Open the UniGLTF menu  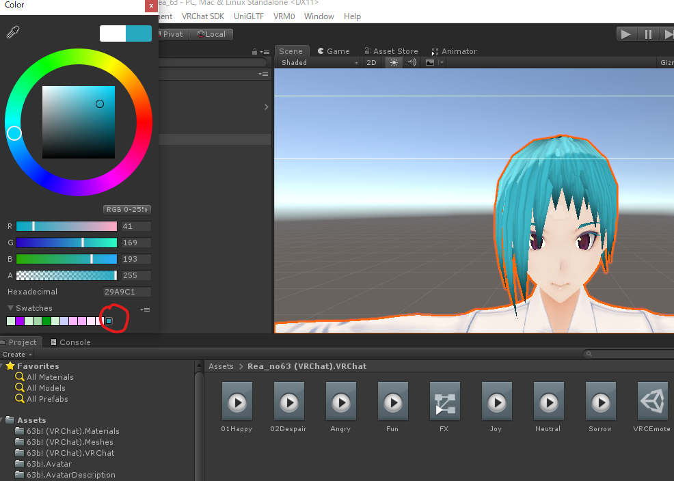(x=248, y=16)
